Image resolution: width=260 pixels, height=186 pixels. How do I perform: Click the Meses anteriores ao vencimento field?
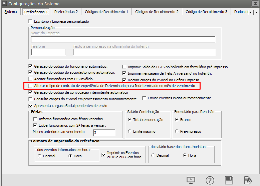pos(104,133)
